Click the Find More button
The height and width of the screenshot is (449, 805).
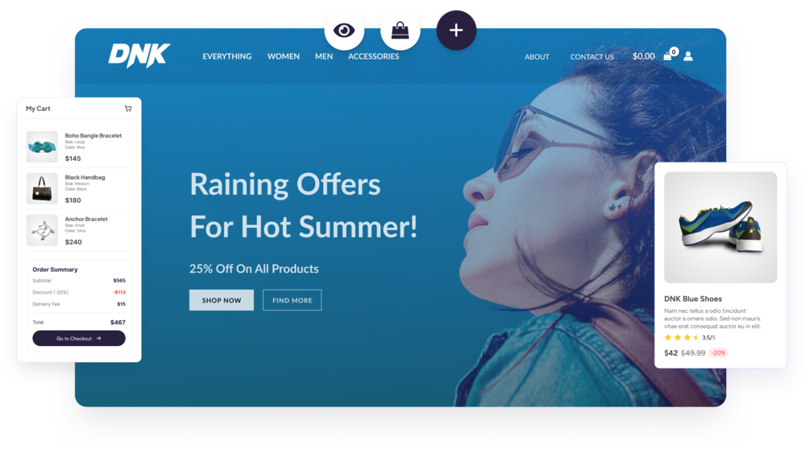[293, 300]
